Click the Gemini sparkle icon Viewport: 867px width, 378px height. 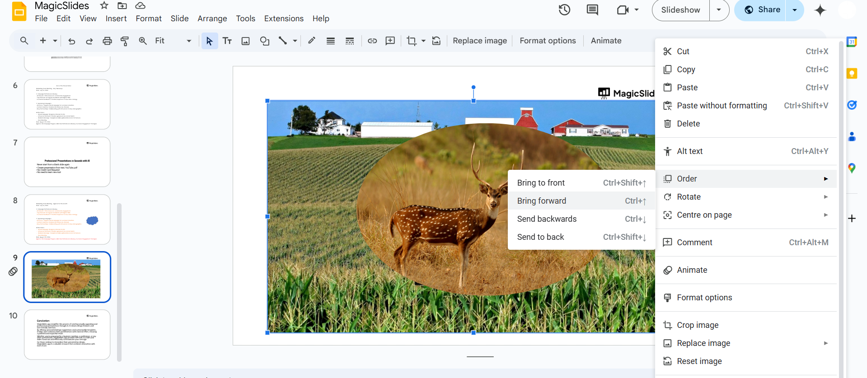[x=820, y=10]
